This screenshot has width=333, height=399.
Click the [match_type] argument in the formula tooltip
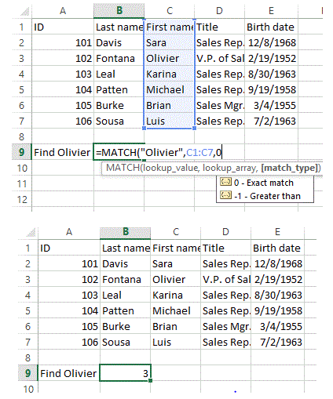point(291,168)
